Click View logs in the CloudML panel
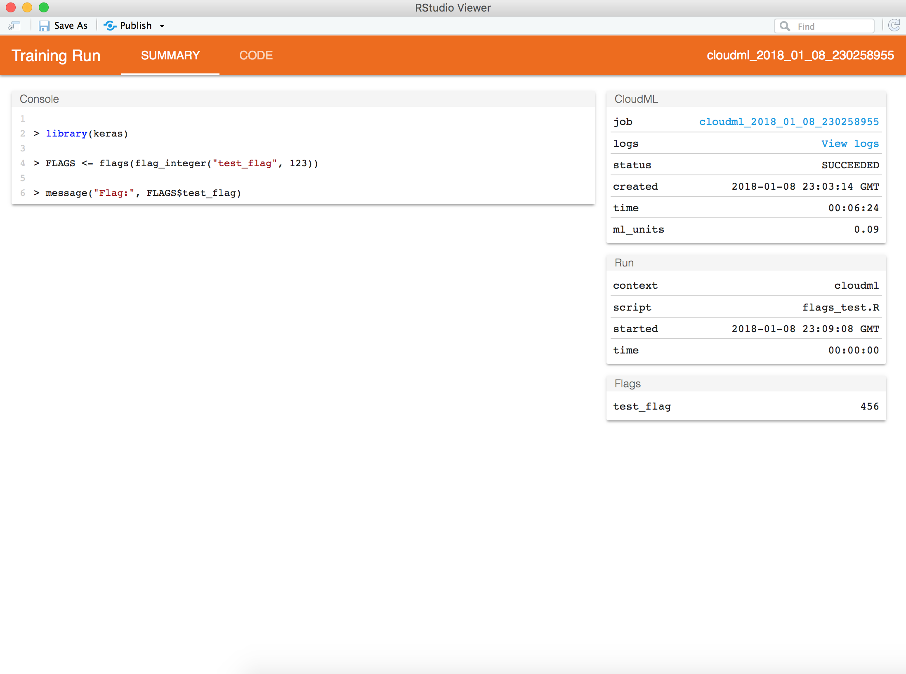This screenshot has height=674, width=906. (x=850, y=144)
